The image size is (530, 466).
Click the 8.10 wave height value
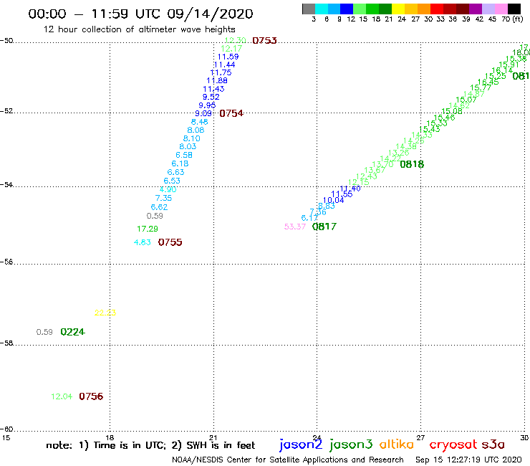point(192,138)
